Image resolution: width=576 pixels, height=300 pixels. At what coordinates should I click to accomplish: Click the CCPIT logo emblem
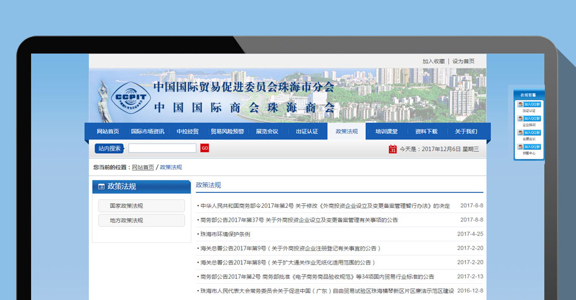click(131, 98)
